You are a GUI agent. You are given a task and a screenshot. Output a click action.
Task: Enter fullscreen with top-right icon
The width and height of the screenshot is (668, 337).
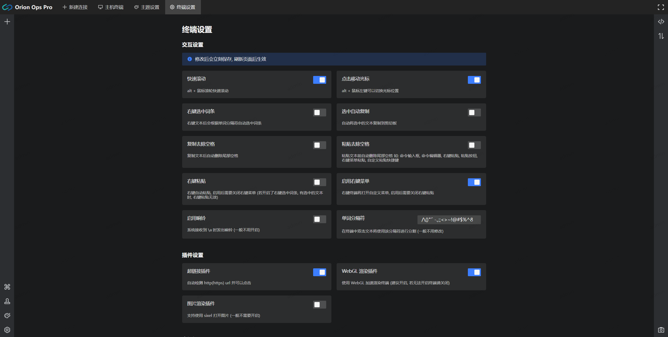[x=661, y=7]
